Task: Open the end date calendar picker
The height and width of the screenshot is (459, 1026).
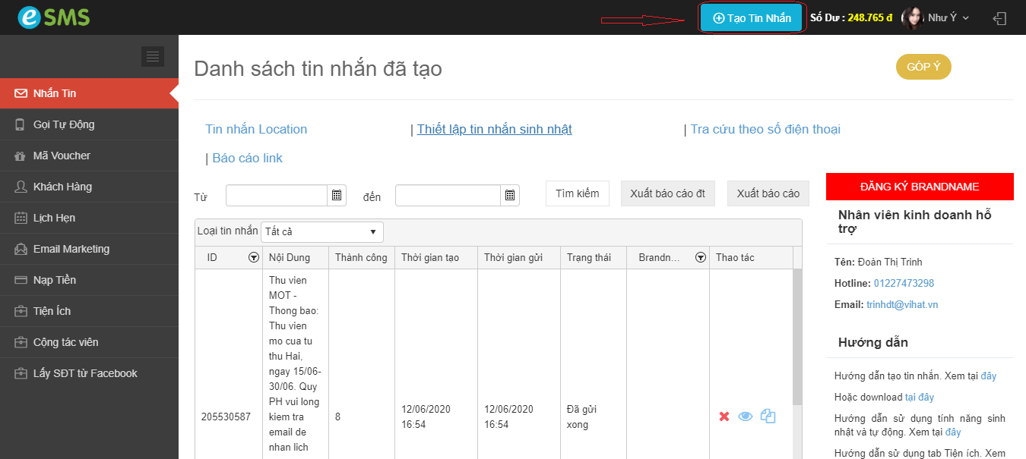Action: [511, 196]
